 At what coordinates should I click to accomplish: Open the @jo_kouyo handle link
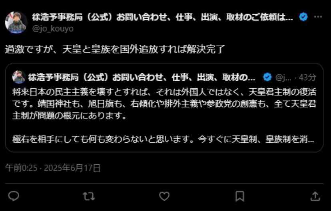coord(53,28)
